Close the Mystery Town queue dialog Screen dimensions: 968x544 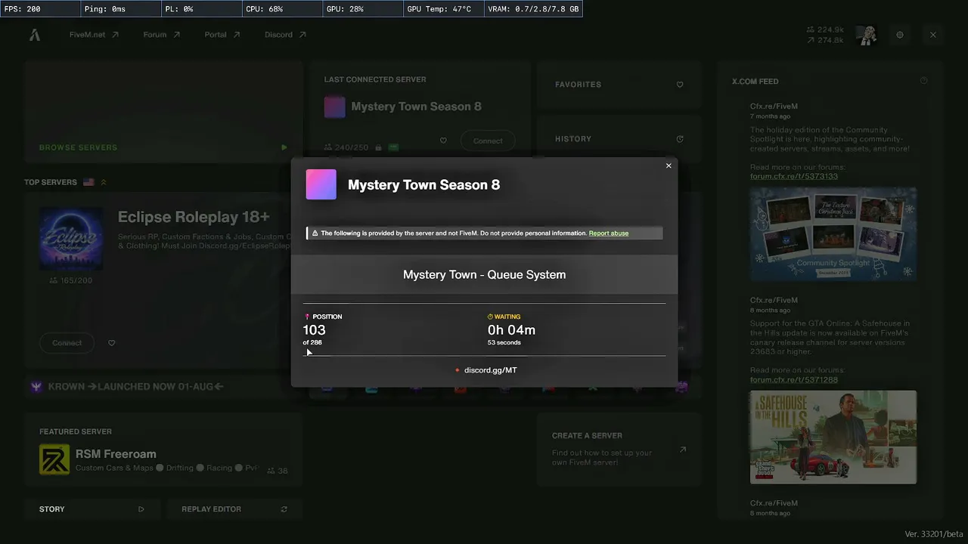669,165
